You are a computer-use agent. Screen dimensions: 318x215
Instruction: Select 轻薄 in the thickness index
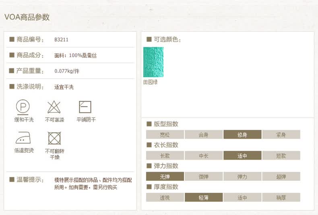(204, 197)
